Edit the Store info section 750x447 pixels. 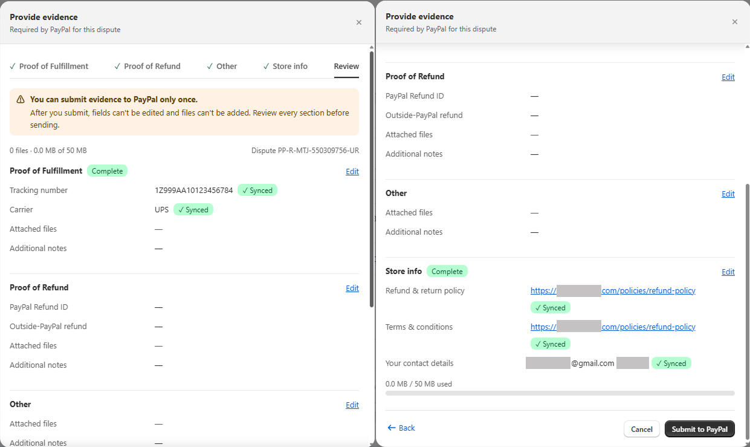(728, 272)
